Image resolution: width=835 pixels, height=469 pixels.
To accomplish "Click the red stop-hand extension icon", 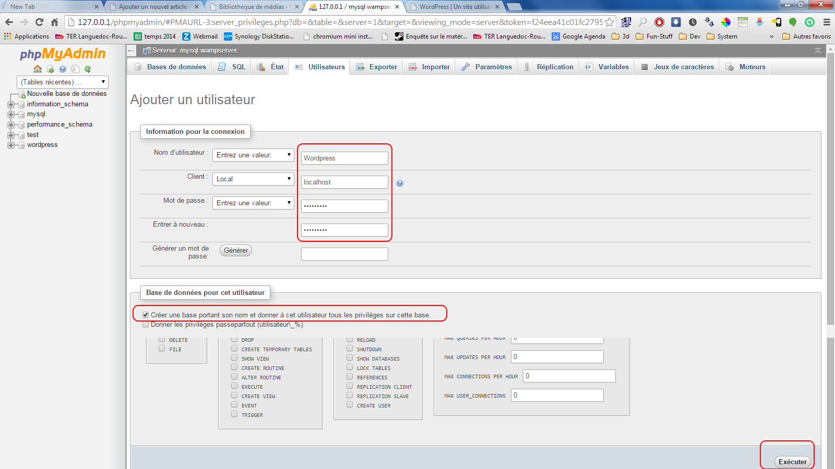I will pos(659,22).
